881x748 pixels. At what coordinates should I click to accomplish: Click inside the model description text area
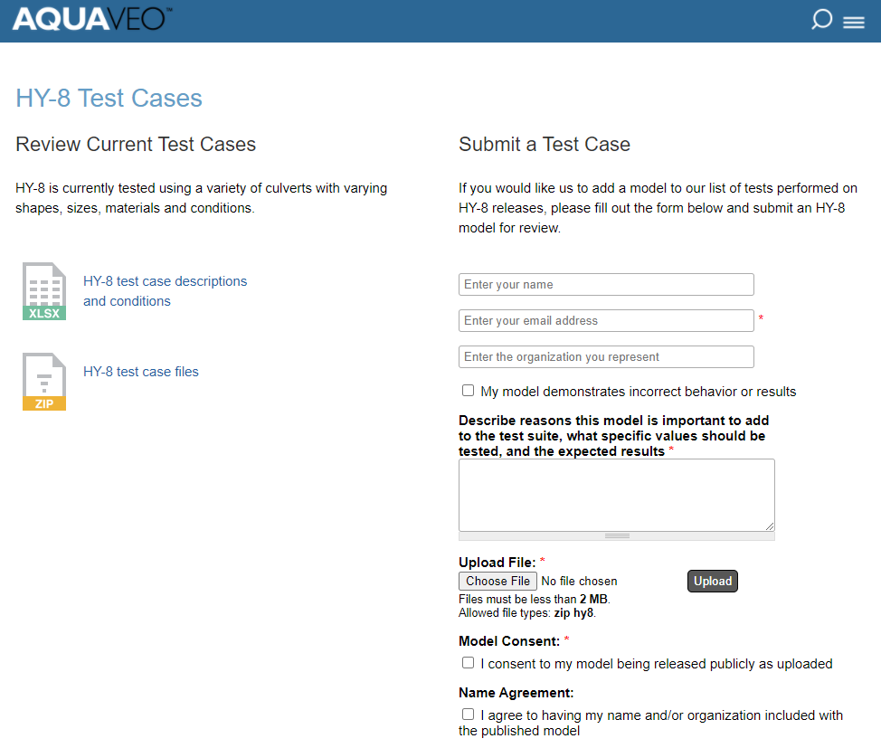point(616,495)
